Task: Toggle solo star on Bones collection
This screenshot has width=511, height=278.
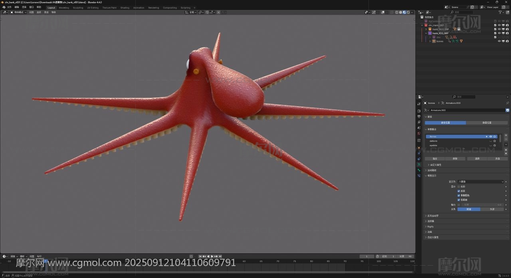Action: [495, 137]
